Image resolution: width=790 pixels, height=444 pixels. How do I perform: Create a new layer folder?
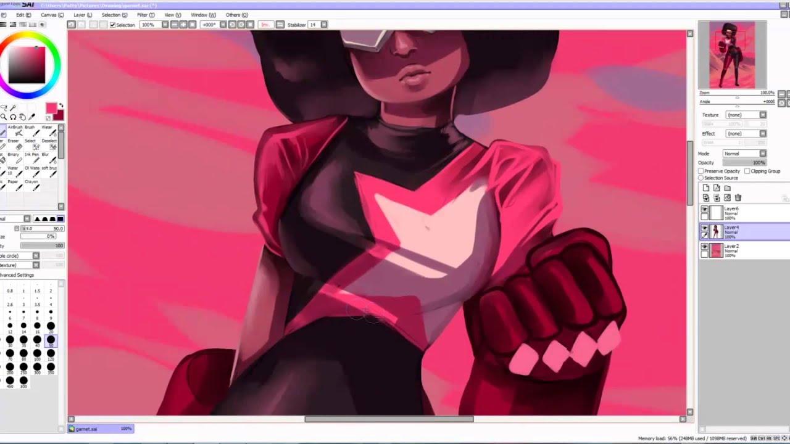(x=727, y=188)
